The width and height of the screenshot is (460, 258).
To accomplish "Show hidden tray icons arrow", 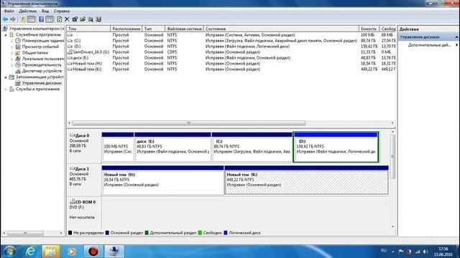I will (x=393, y=252).
